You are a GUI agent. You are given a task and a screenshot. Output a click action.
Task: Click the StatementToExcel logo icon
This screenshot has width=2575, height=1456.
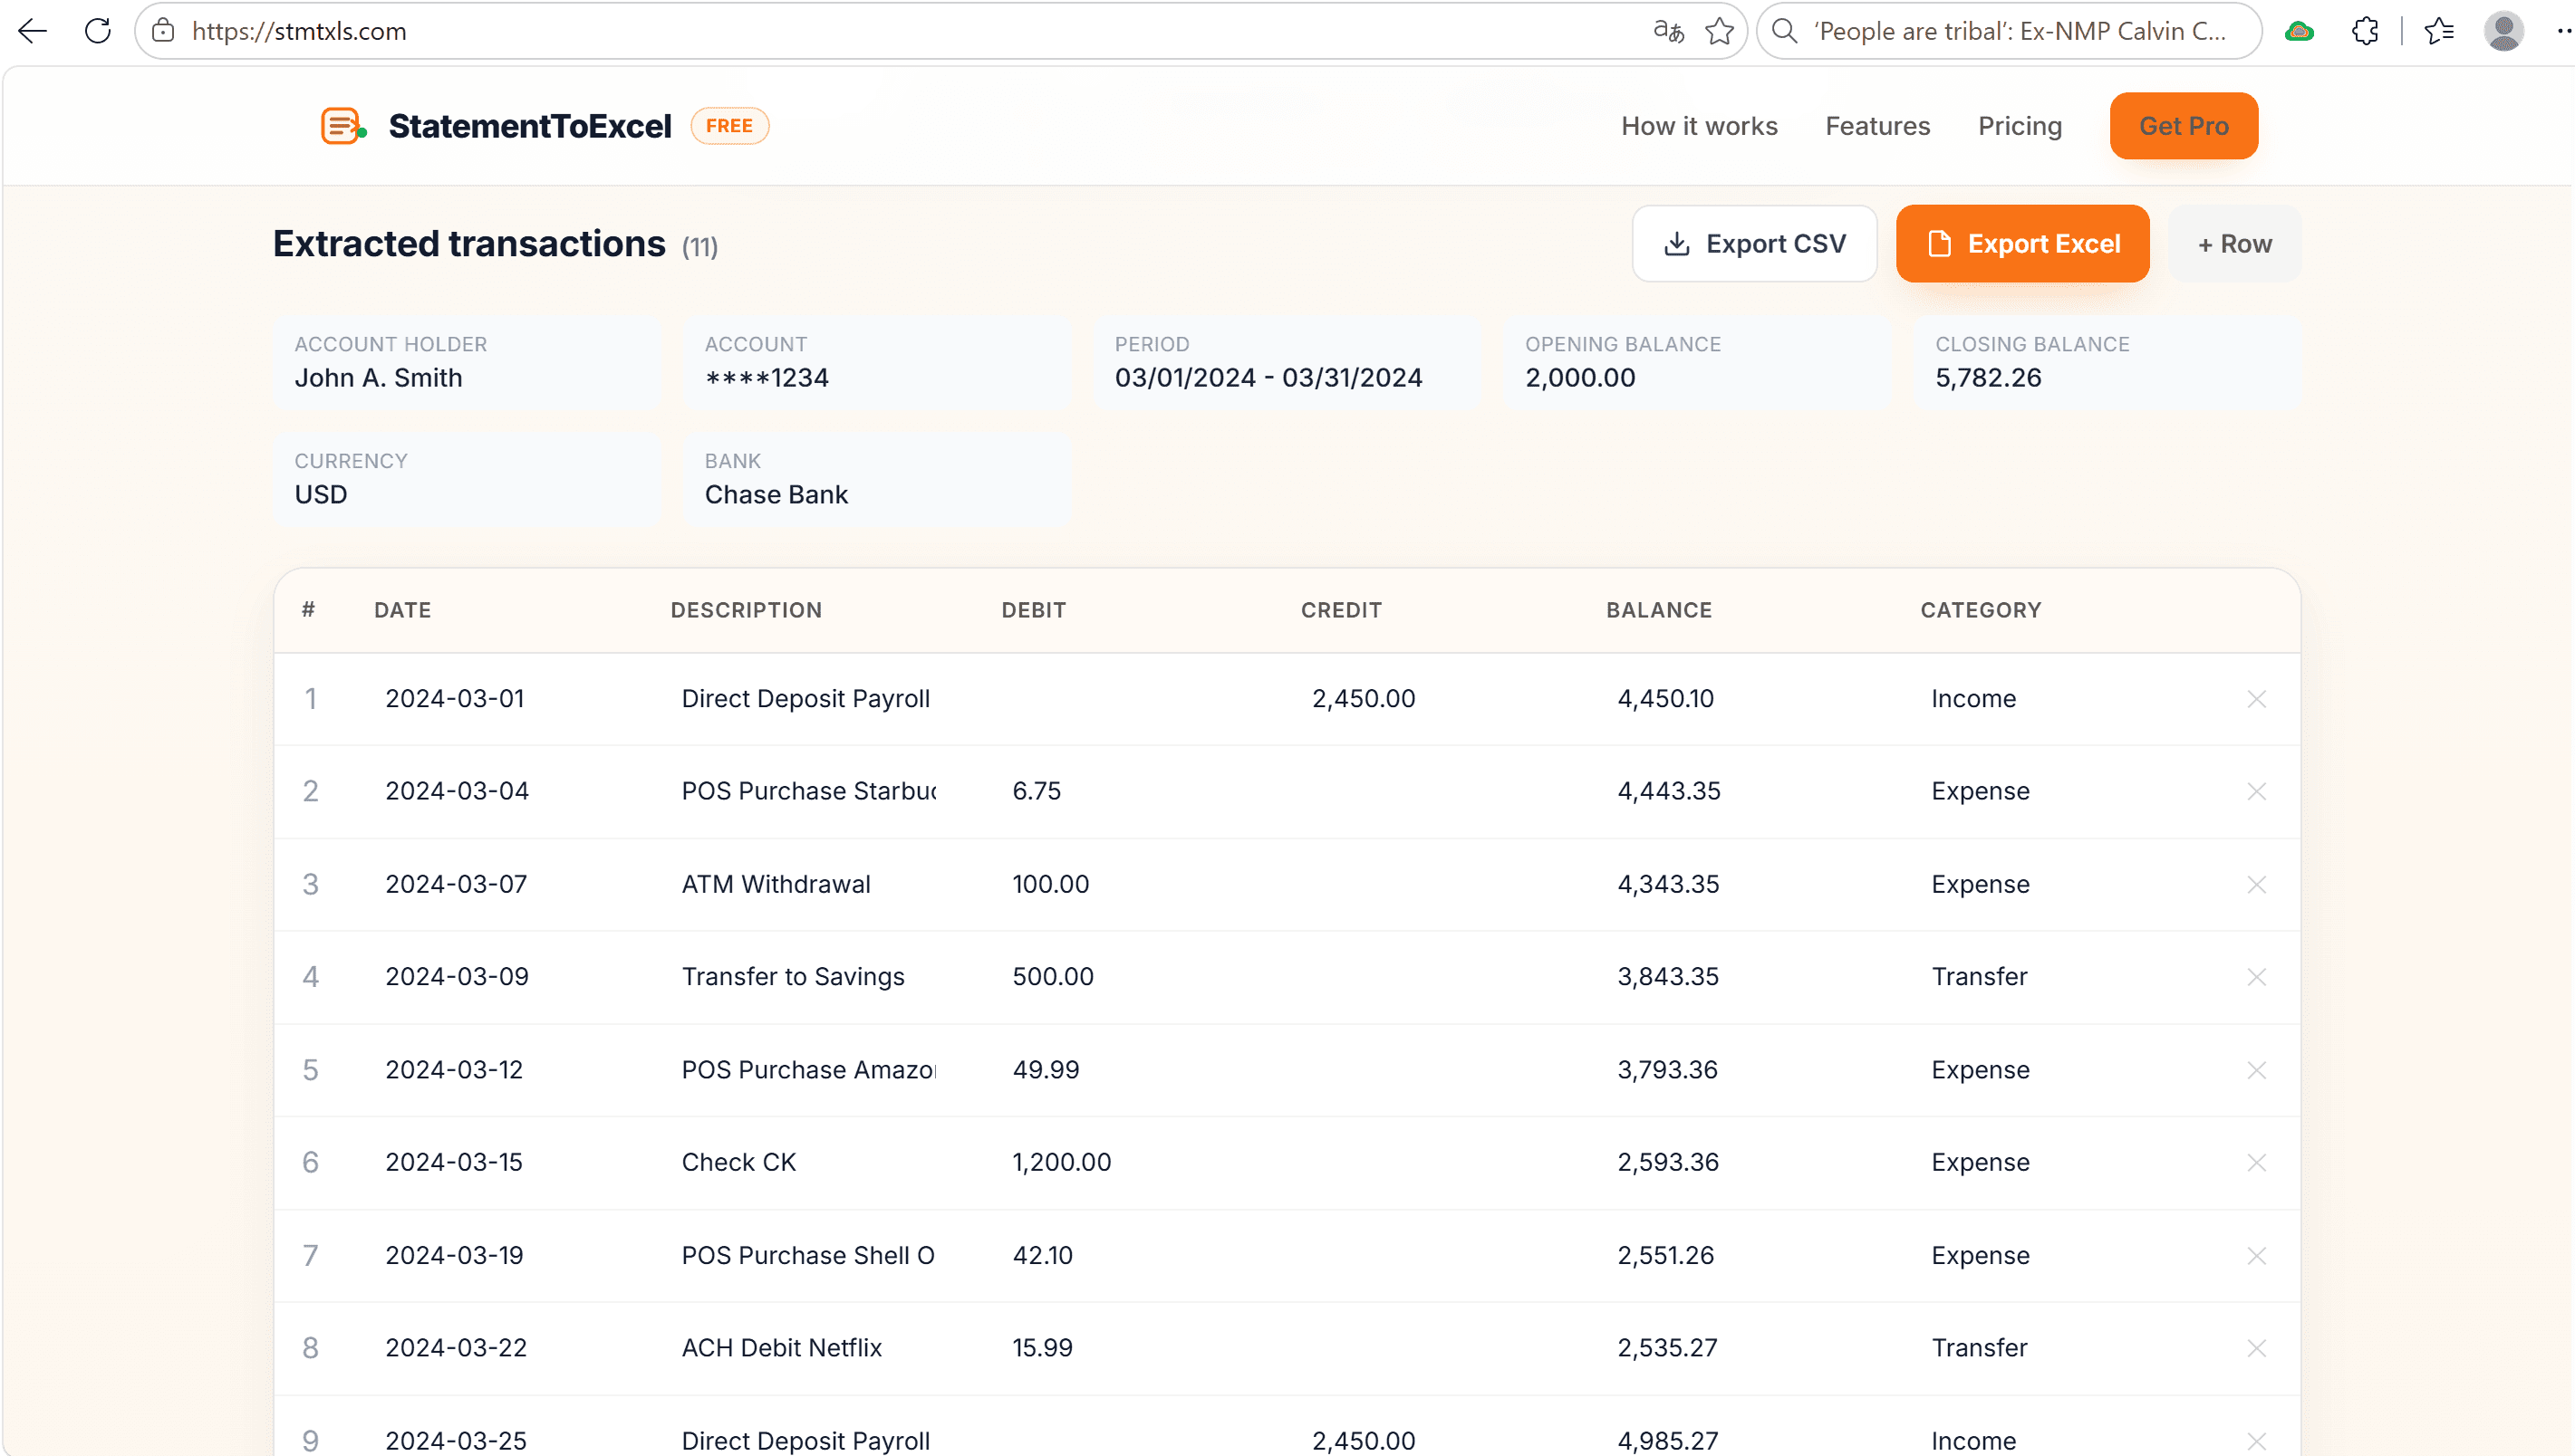343,126
